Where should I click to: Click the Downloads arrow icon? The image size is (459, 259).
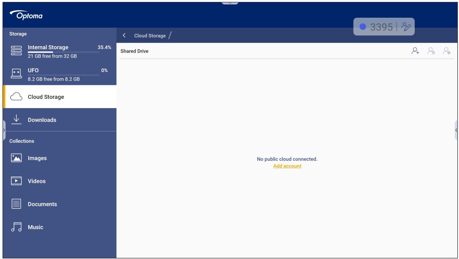16,120
